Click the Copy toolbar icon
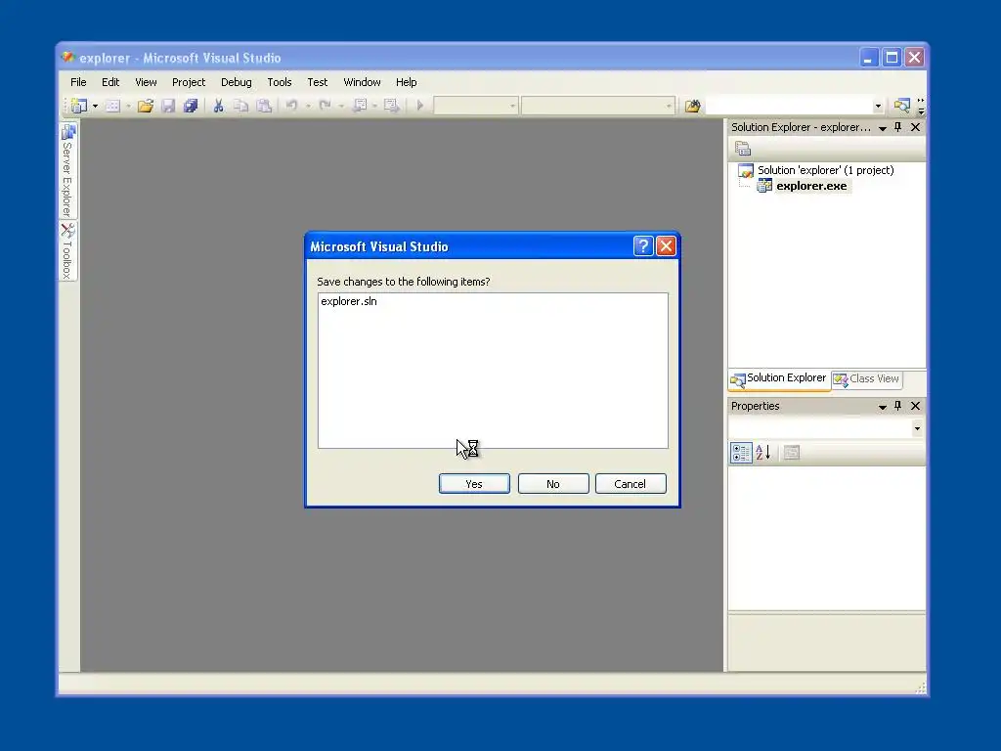1001x751 pixels. click(x=240, y=106)
